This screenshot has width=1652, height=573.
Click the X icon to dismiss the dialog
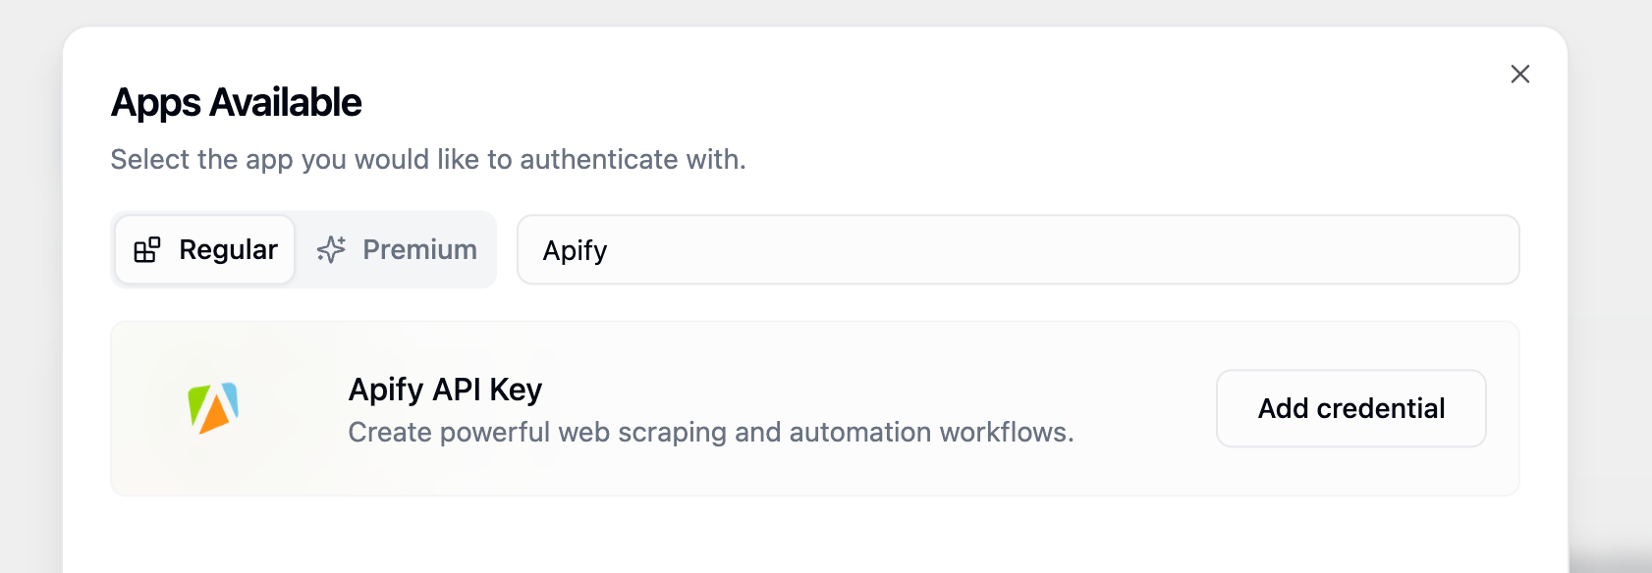click(x=1519, y=74)
